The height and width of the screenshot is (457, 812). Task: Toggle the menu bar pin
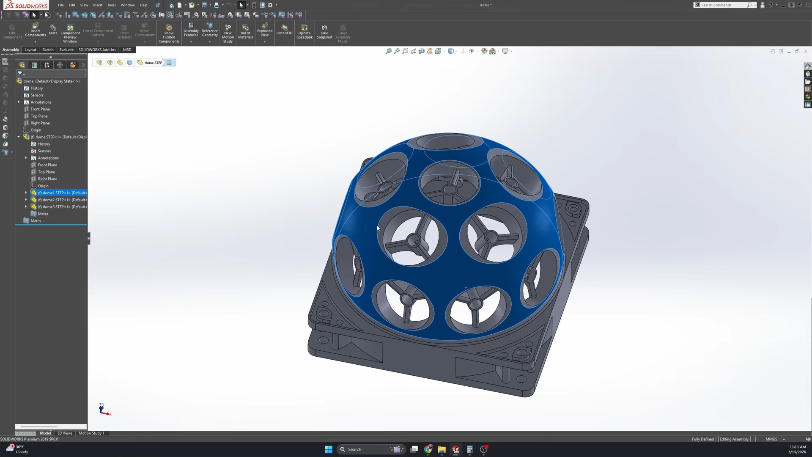coord(158,5)
